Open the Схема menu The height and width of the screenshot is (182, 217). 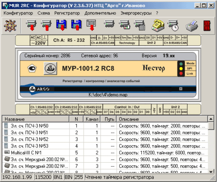tap(44, 13)
